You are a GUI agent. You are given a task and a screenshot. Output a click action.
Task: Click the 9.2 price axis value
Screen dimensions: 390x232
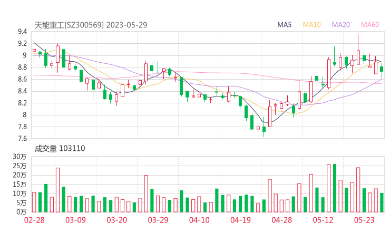22,44
